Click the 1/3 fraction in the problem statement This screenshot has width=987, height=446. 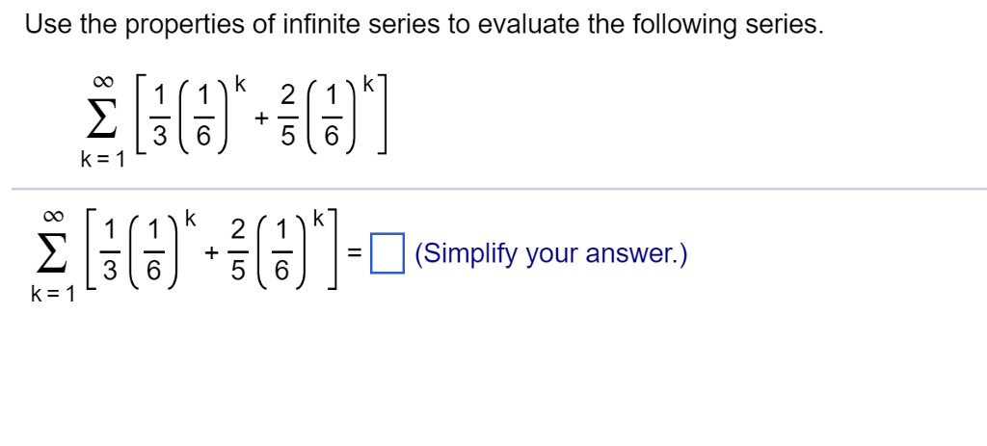point(159,118)
